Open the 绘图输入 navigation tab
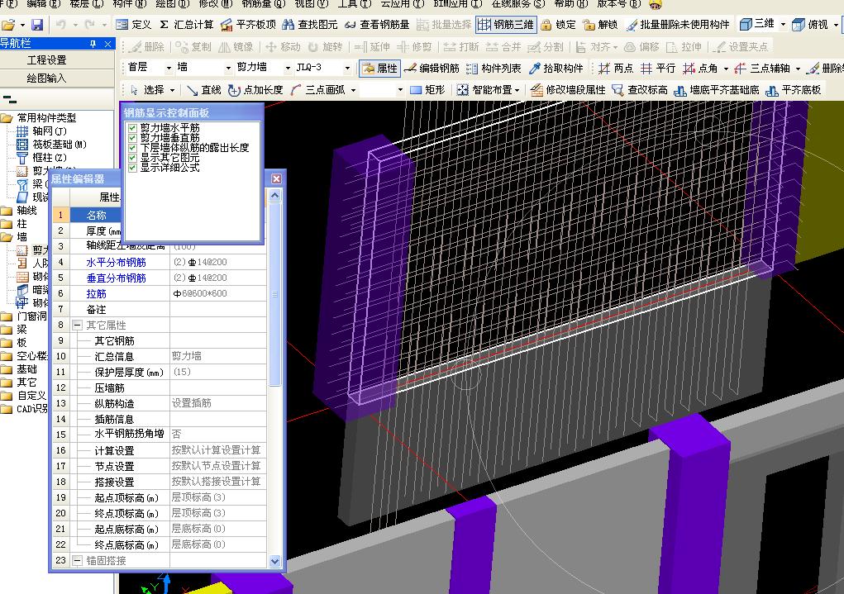Image resolution: width=844 pixels, height=594 pixels. (47, 78)
